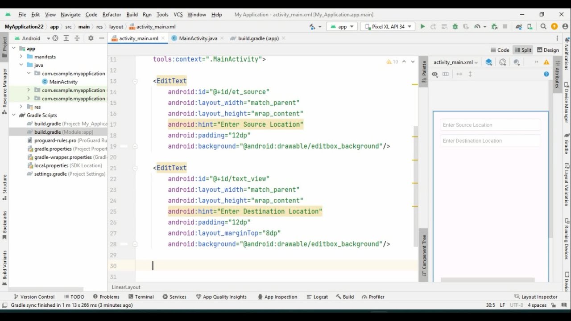Screen dimensions: 571x321
Task: Click the Select Design Surface layers icon
Action: tap(489, 62)
